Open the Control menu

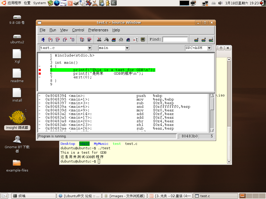78,30
